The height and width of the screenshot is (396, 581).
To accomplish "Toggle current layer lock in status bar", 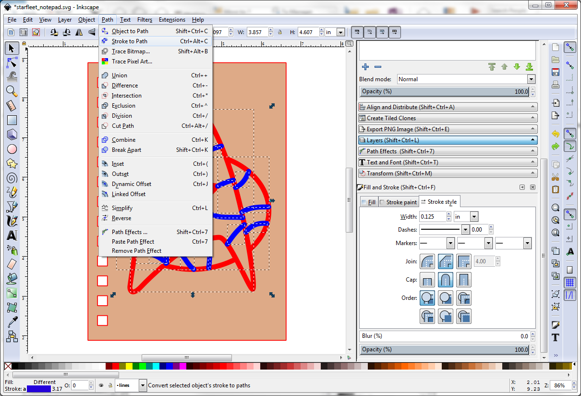I will [110, 385].
